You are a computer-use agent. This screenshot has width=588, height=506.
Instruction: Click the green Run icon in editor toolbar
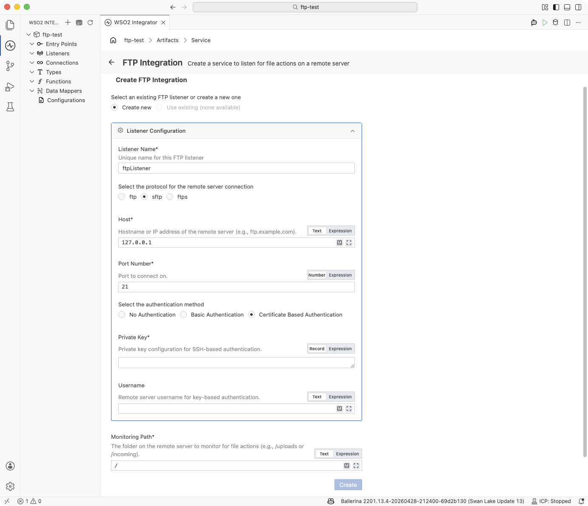click(x=545, y=23)
